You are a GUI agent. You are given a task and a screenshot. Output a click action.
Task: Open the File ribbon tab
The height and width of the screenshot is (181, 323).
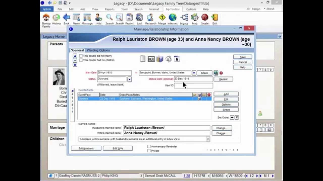point(60,9)
